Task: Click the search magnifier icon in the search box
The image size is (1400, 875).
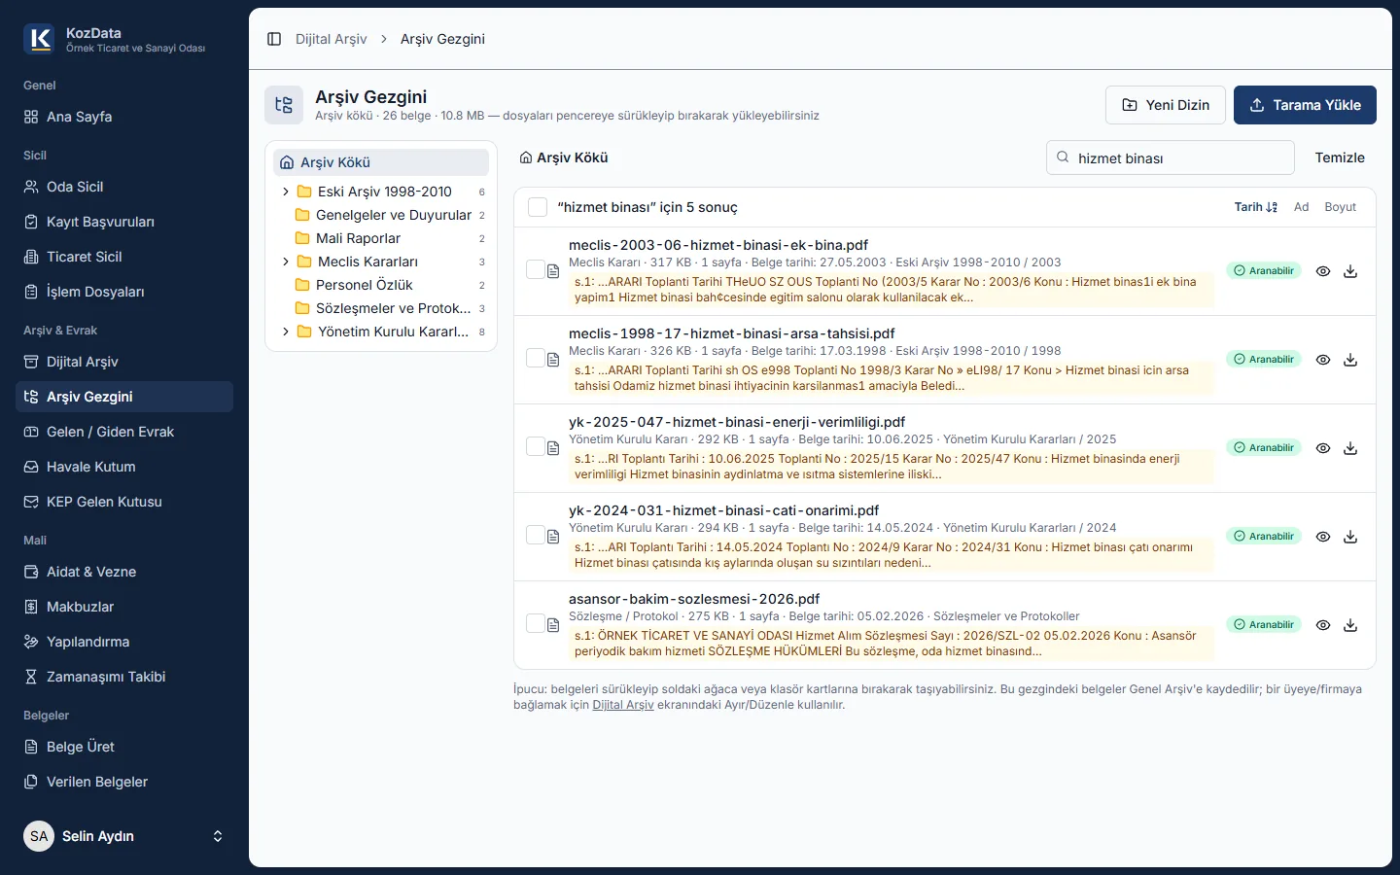Action: [x=1063, y=157]
